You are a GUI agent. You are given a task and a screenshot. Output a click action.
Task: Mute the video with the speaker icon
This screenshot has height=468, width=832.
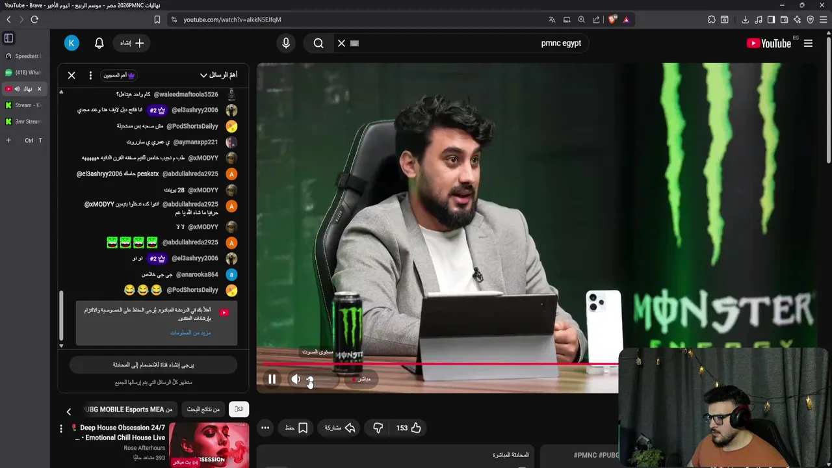296,379
